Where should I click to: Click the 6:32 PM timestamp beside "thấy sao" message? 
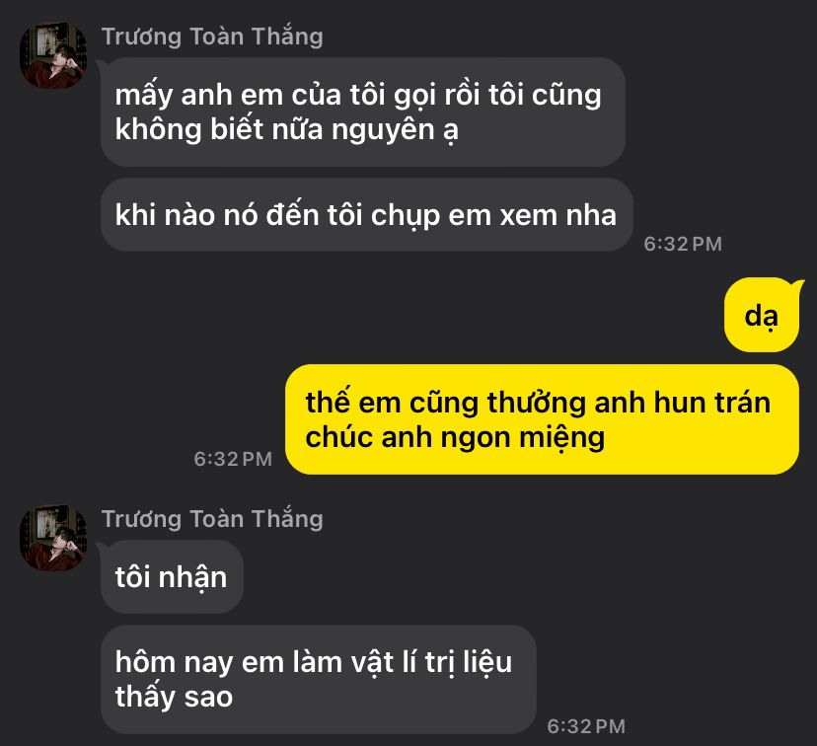(586, 726)
